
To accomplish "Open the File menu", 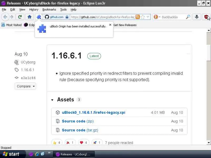I will [x=4, y=9].
